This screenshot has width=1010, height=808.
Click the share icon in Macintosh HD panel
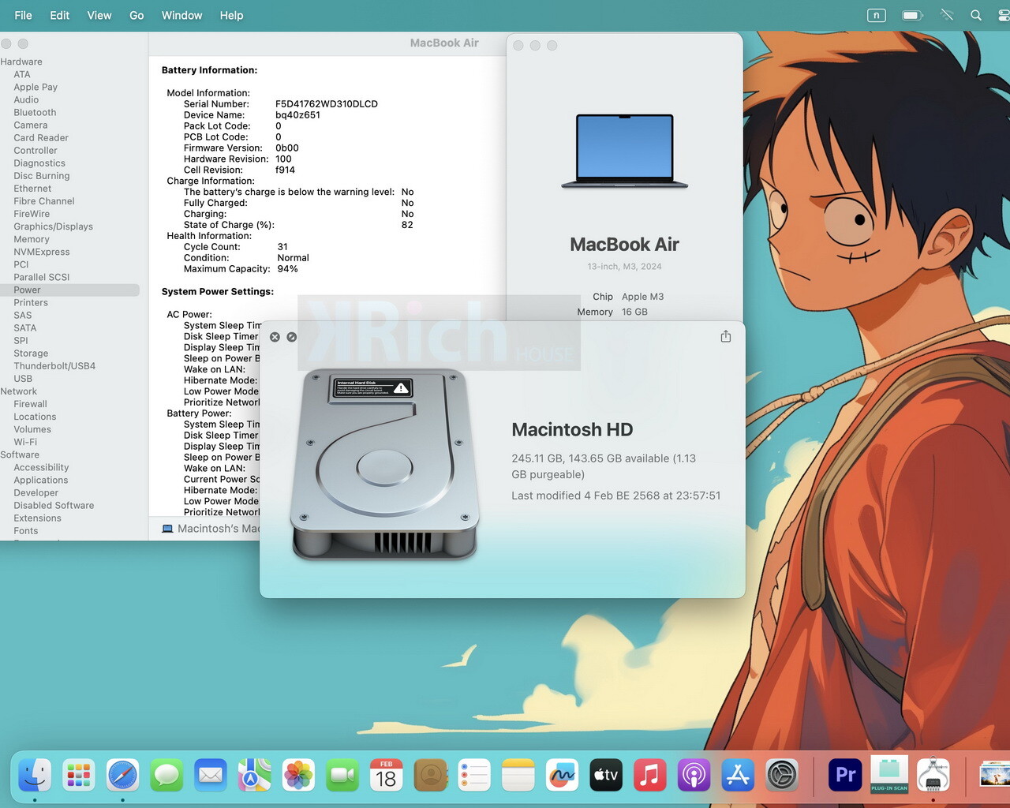click(x=726, y=336)
